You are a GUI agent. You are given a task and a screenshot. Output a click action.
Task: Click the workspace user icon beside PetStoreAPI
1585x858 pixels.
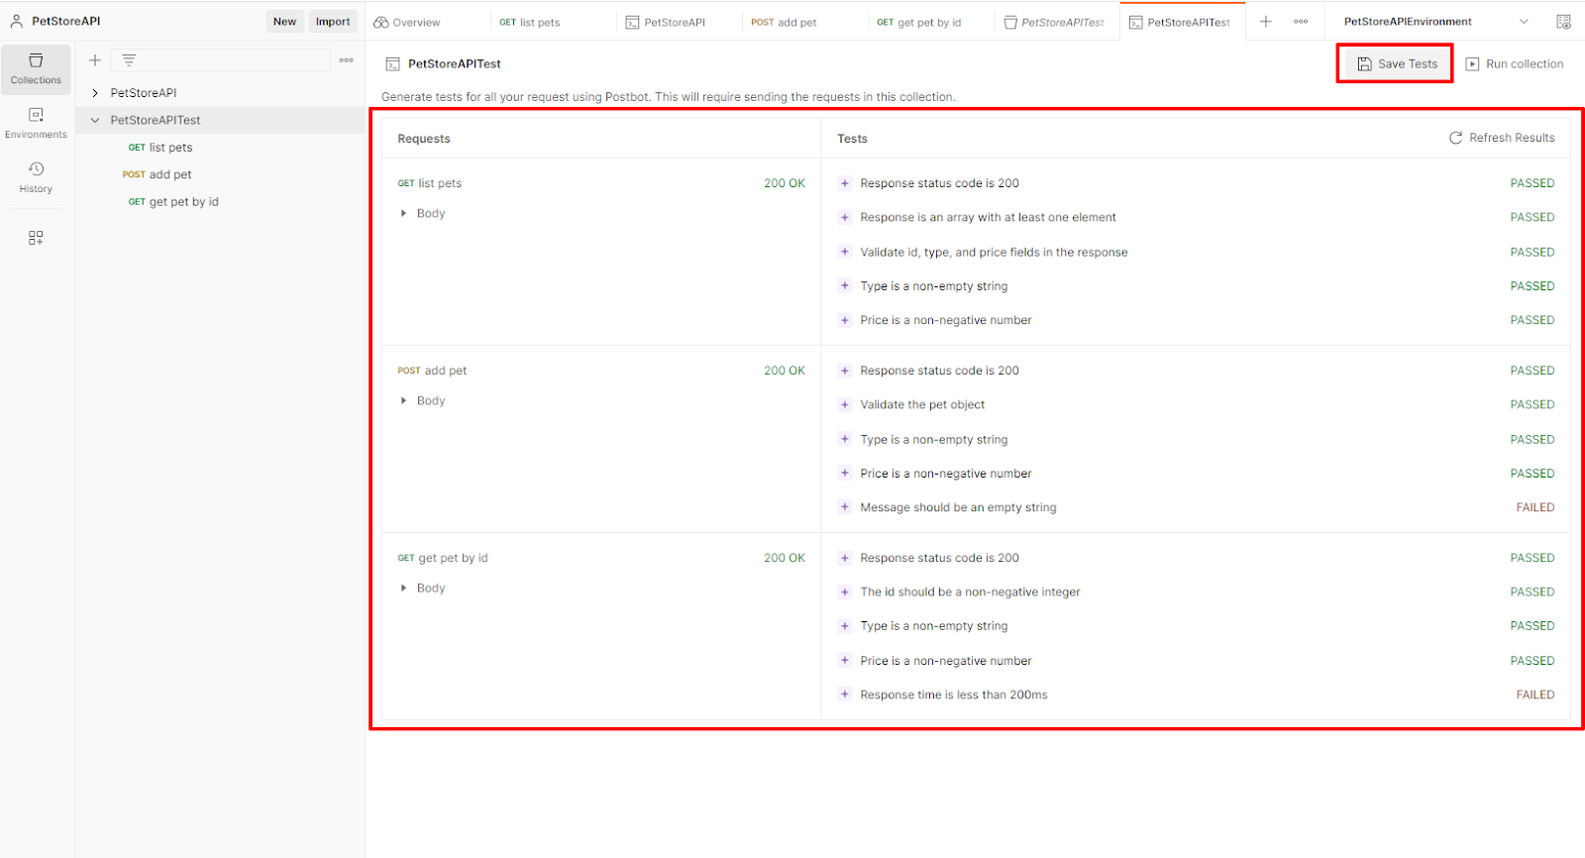click(17, 21)
